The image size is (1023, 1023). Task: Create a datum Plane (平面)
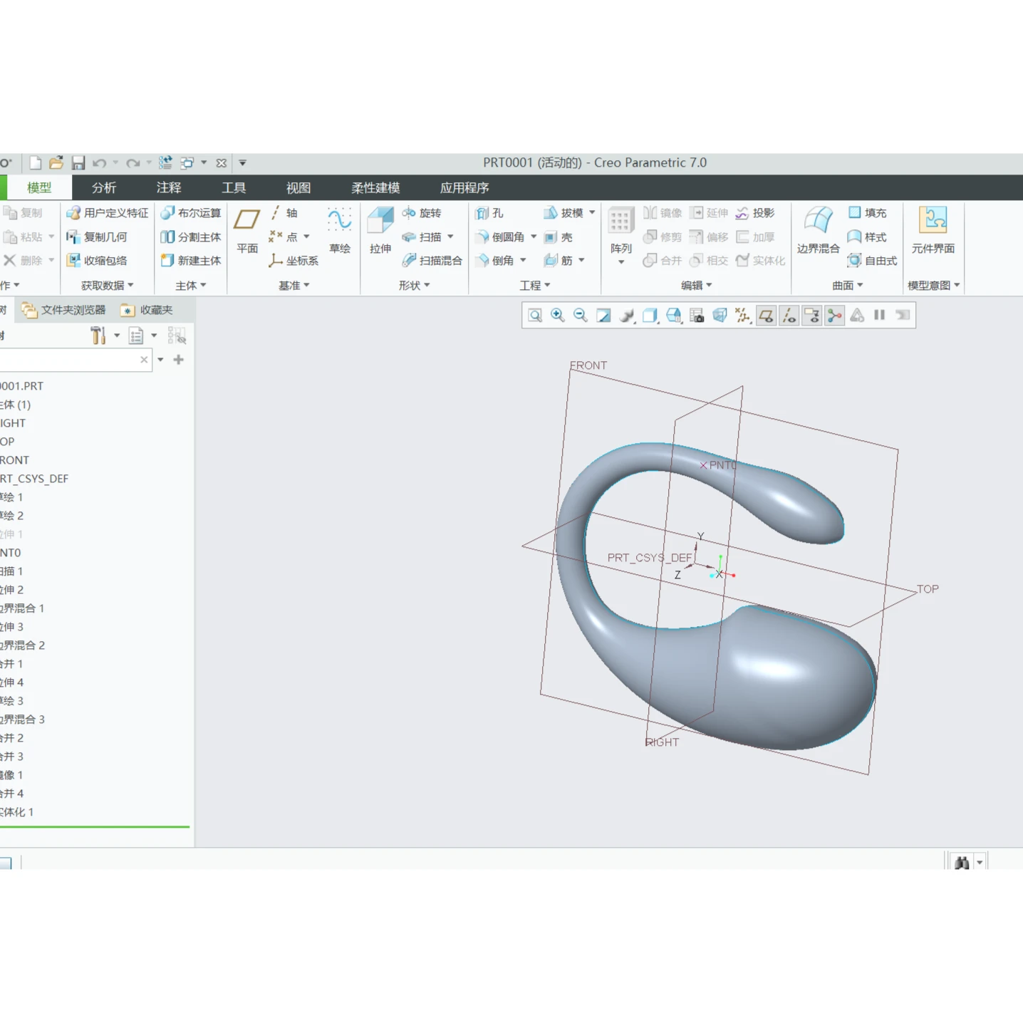pyautogui.click(x=247, y=231)
